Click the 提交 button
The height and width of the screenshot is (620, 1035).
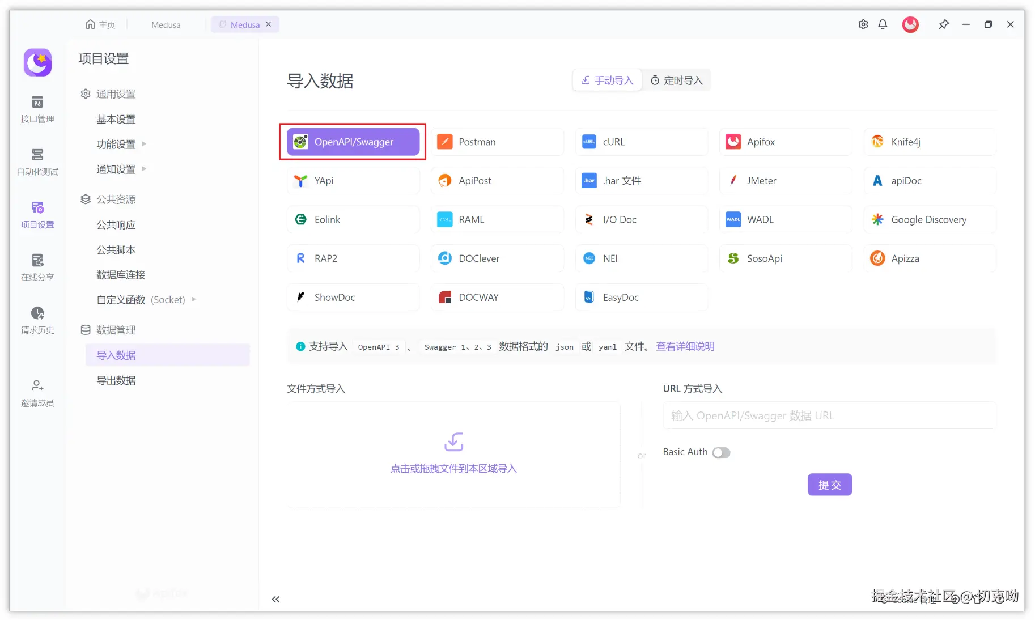[x=830, y=485]
